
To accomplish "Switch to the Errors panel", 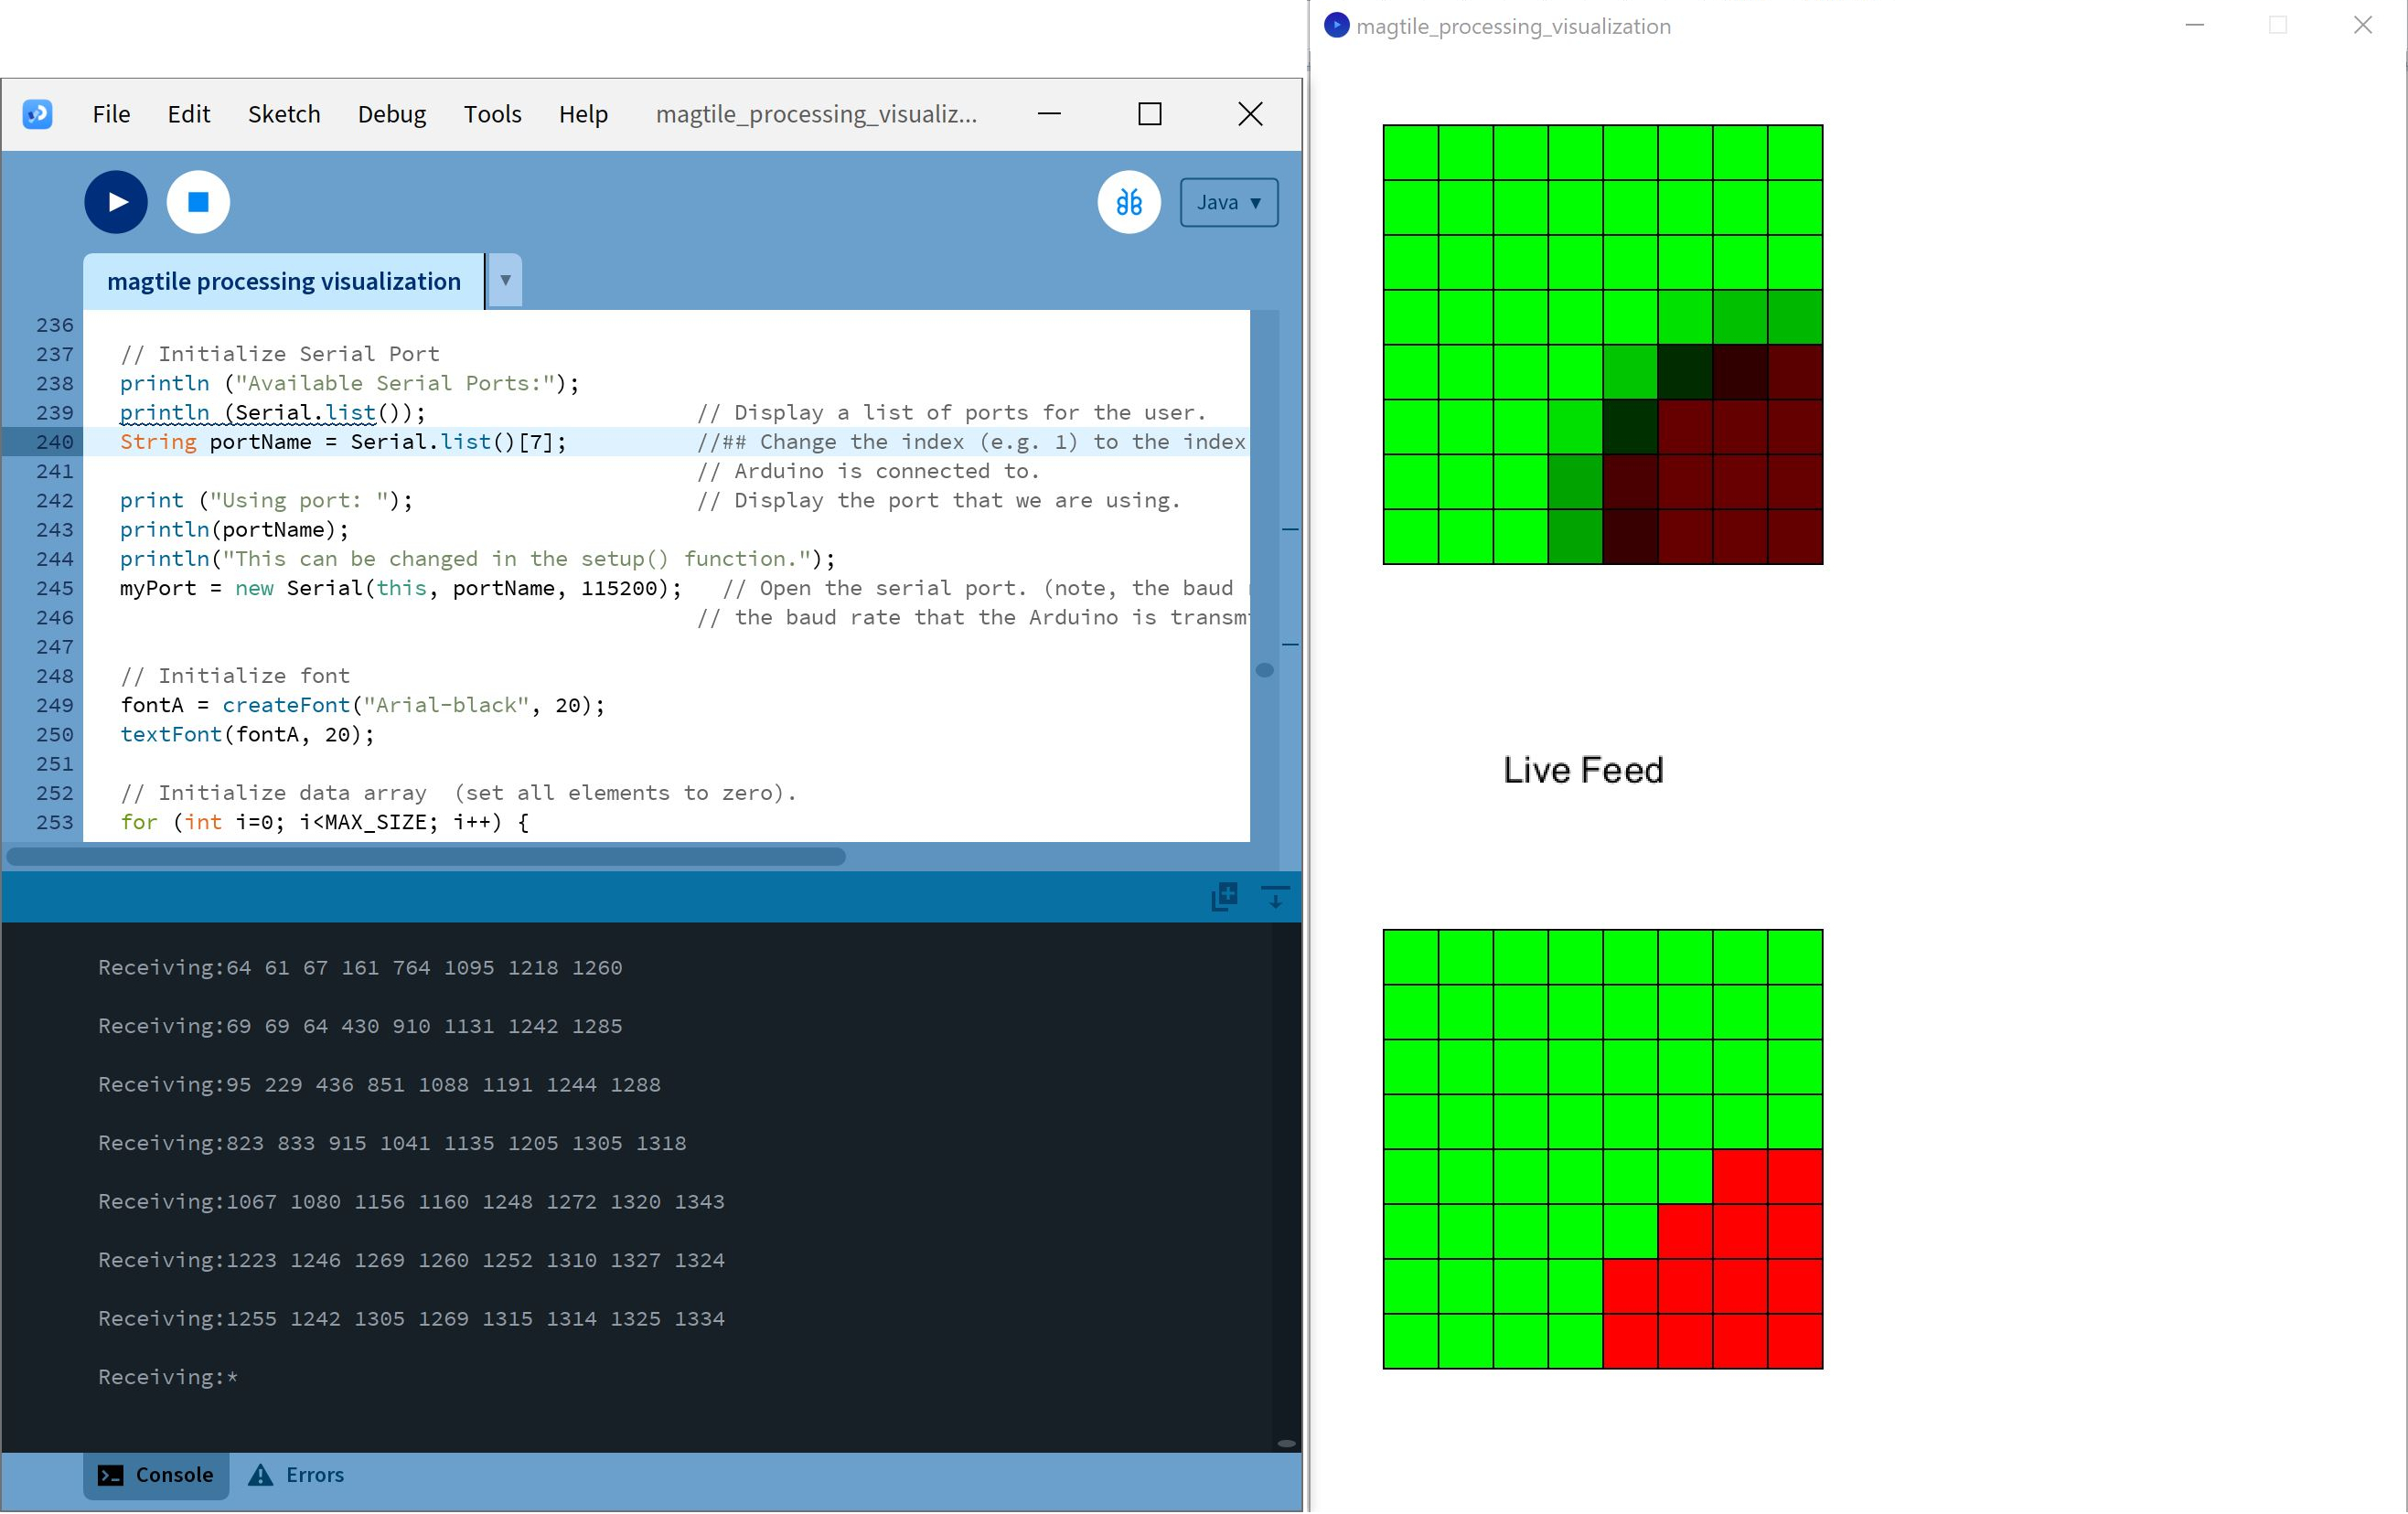I will pos(296,1475).
